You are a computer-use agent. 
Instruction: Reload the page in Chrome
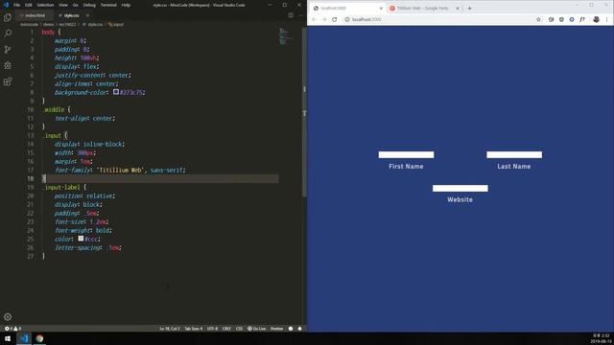point(335,19)
